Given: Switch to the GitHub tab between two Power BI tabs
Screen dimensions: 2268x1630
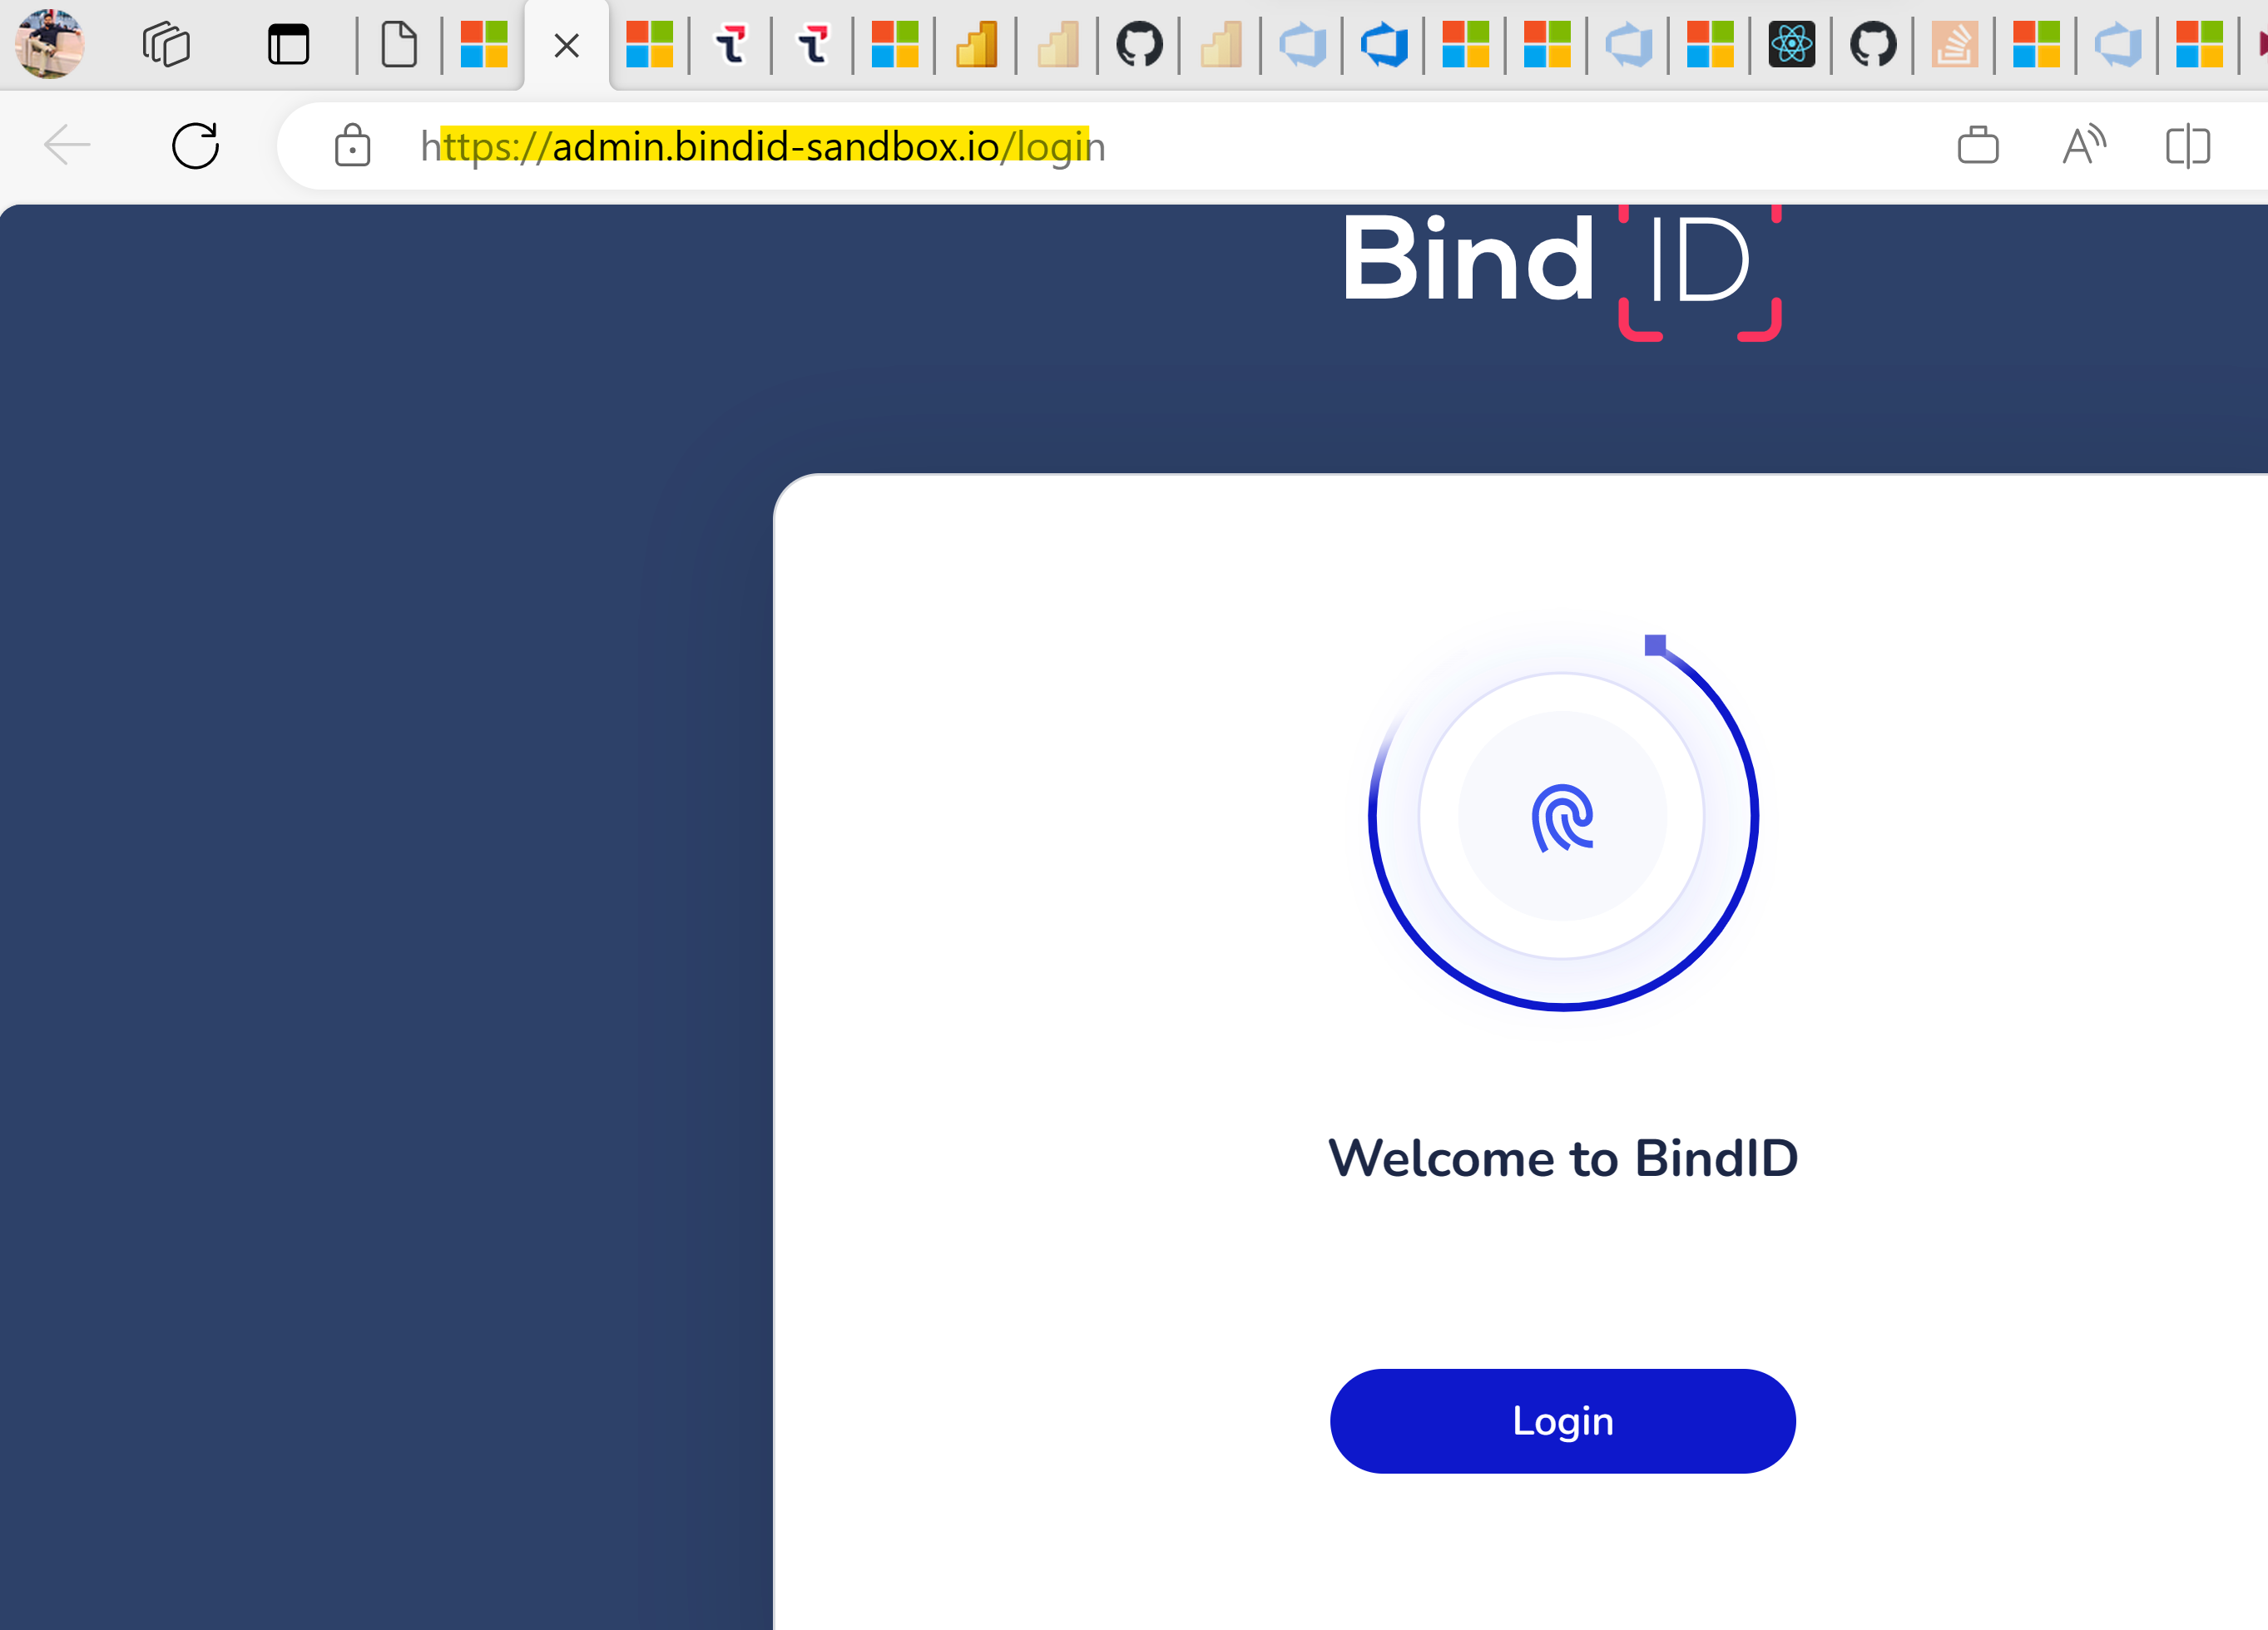Looking at the screenshot, I should tap(1139, 45).
